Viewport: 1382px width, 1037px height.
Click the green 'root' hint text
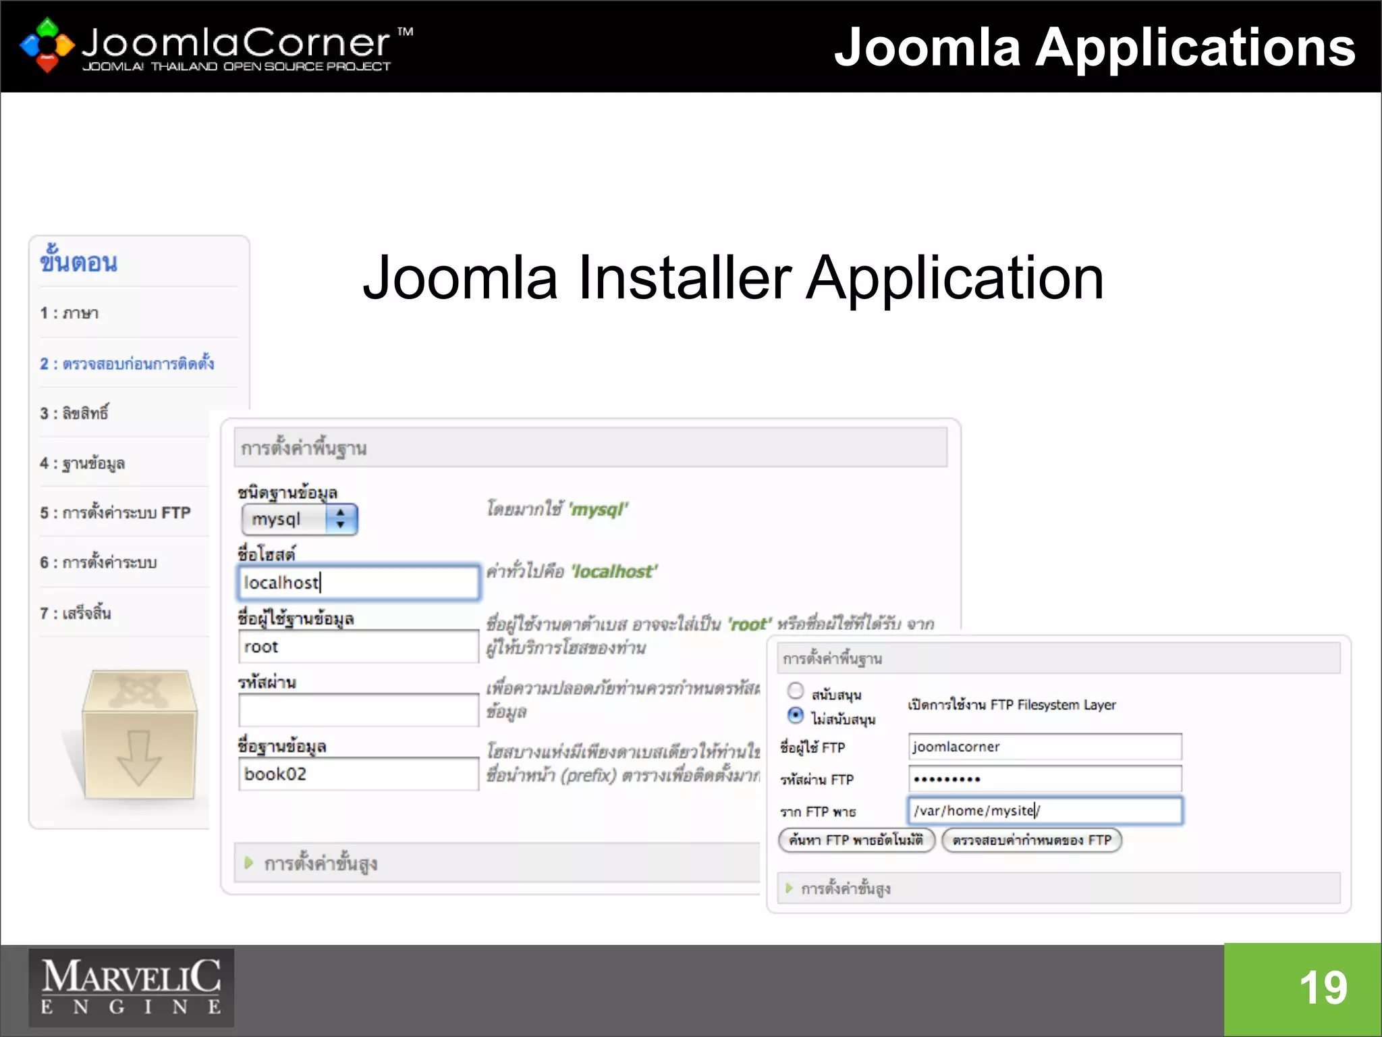click(x=750, y=624)
